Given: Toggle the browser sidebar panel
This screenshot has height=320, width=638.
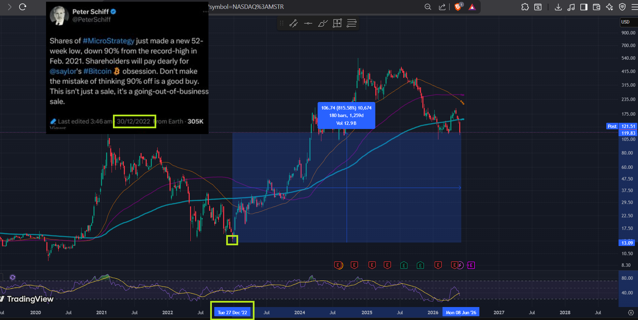Looking at the screenshot, I should (x=584, y=7).
